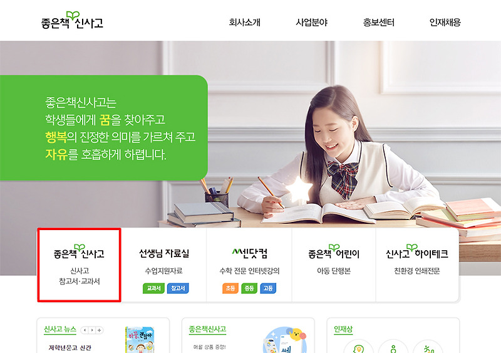The width and height of the screenshot is (501, 353).
Task: Open 회사소개 menu
Action: click(x=244, y=22)
